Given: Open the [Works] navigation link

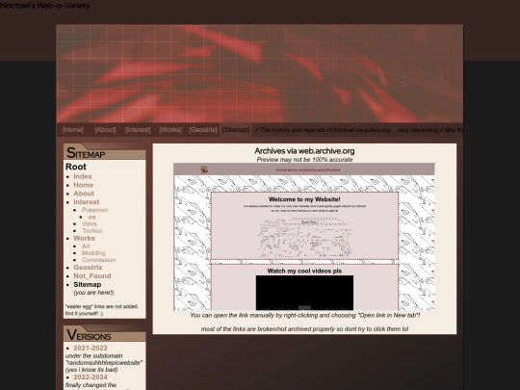Looking at the screenshot, I should point(170,130).
